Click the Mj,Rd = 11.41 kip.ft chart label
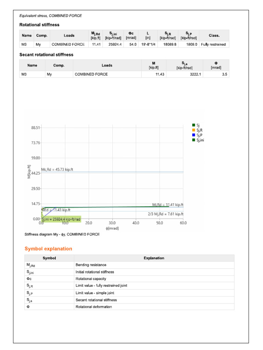 coord(168,205)
